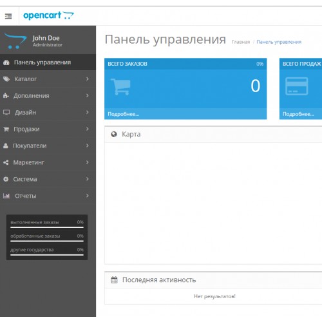Click the Последняя активность panel heading
This screenshot has width=322, height=322.
[x=159, y=280]
